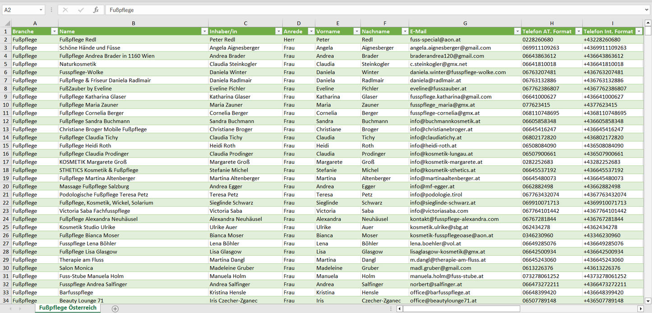The height and width of the screenshot is (313, 652).
Task: Open the Telefon Int. Format filter dropdown
Action: pyautogui.click(x=638, y=32)
